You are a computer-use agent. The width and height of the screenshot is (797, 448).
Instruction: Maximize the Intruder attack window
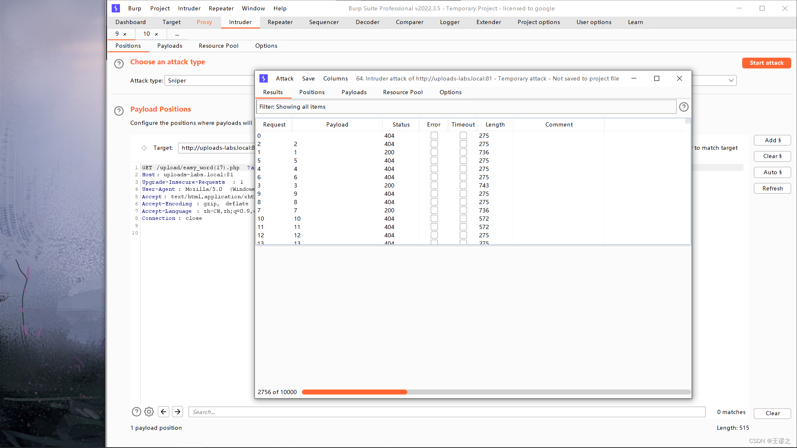pyautogui.click(x=657, y=78)
